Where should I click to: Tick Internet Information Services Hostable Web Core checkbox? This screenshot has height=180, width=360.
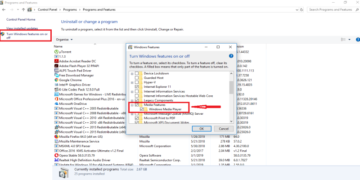click(x=137, y=96)
